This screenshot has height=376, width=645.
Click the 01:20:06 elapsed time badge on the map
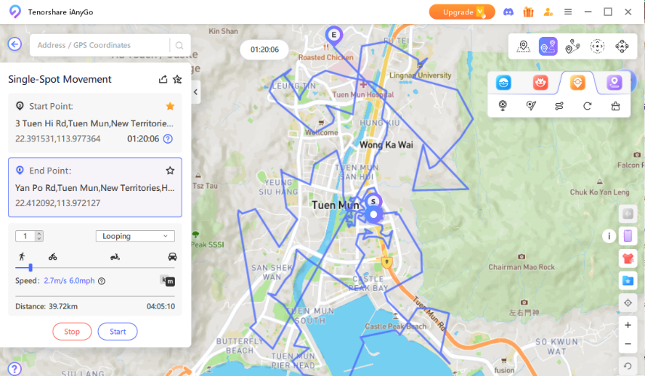click(264, 50)
